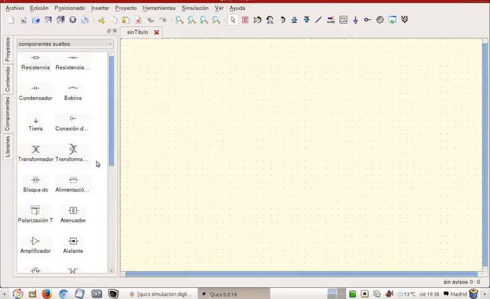Viewport: 490px width, 299px height.
Task: Cut selection with the scissors icon
Action: coord(101,21)
